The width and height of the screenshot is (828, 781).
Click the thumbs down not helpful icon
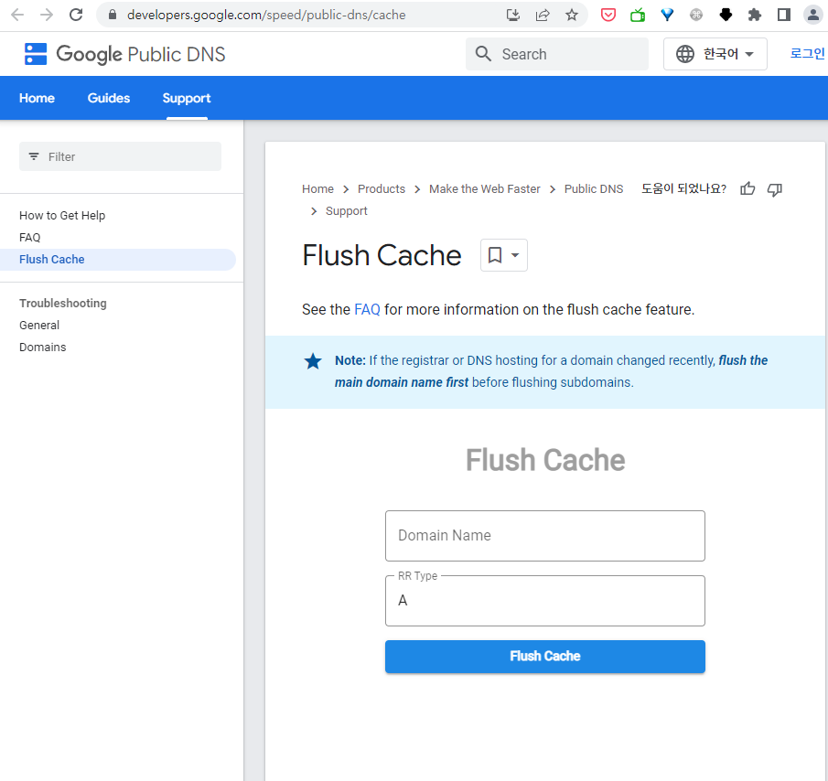coord(775,189)
